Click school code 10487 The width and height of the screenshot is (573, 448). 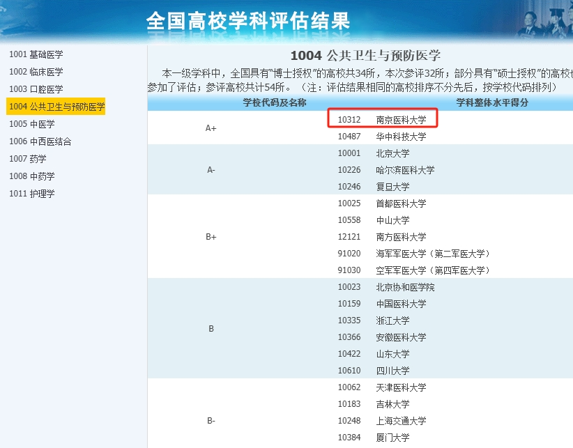point(349,137)
